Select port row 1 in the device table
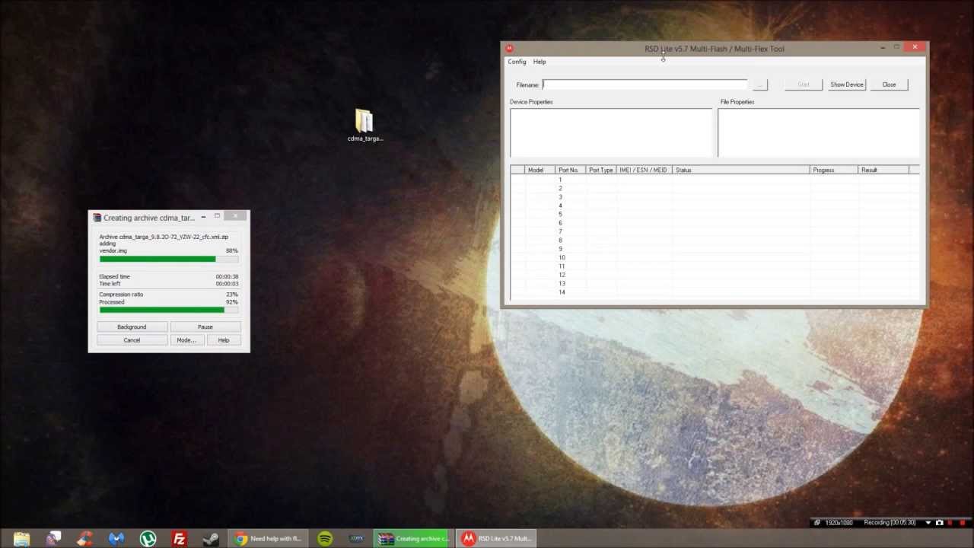The height and width of the screenshot is (548, 974). click(715, 180)
